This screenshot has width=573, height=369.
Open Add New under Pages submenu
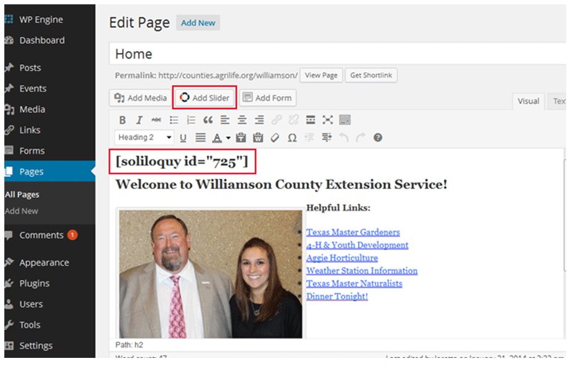tap(21, 211)
